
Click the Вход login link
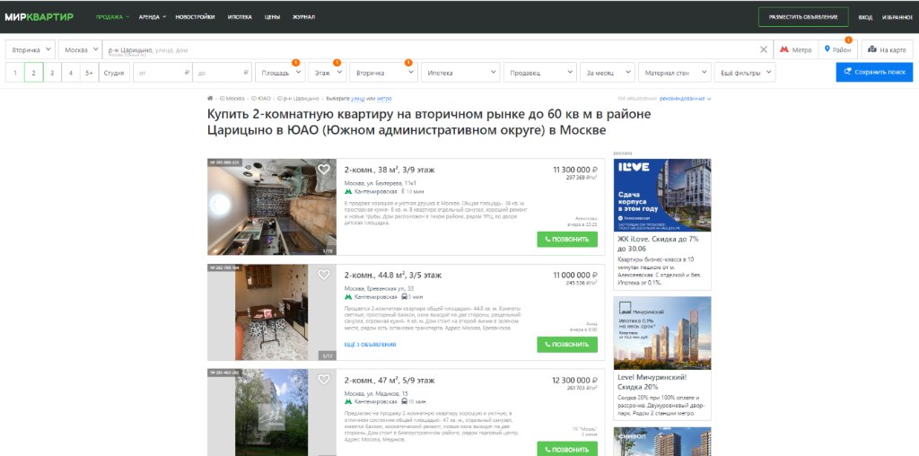865,17
